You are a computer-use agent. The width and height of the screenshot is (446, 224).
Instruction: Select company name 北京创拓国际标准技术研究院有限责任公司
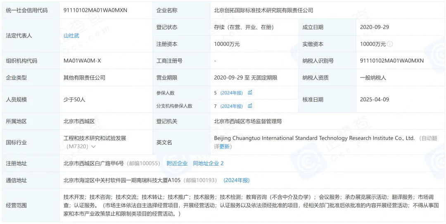point(263,10)
